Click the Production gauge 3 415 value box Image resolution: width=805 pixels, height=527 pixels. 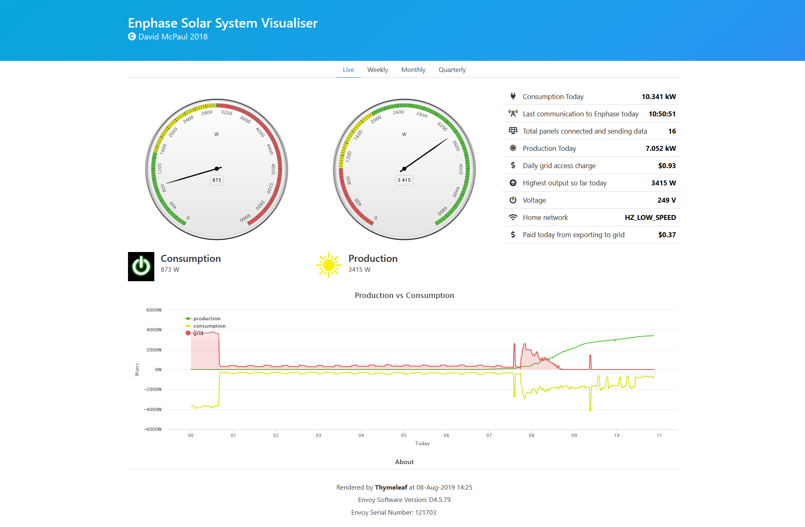[x=404, y=180]
